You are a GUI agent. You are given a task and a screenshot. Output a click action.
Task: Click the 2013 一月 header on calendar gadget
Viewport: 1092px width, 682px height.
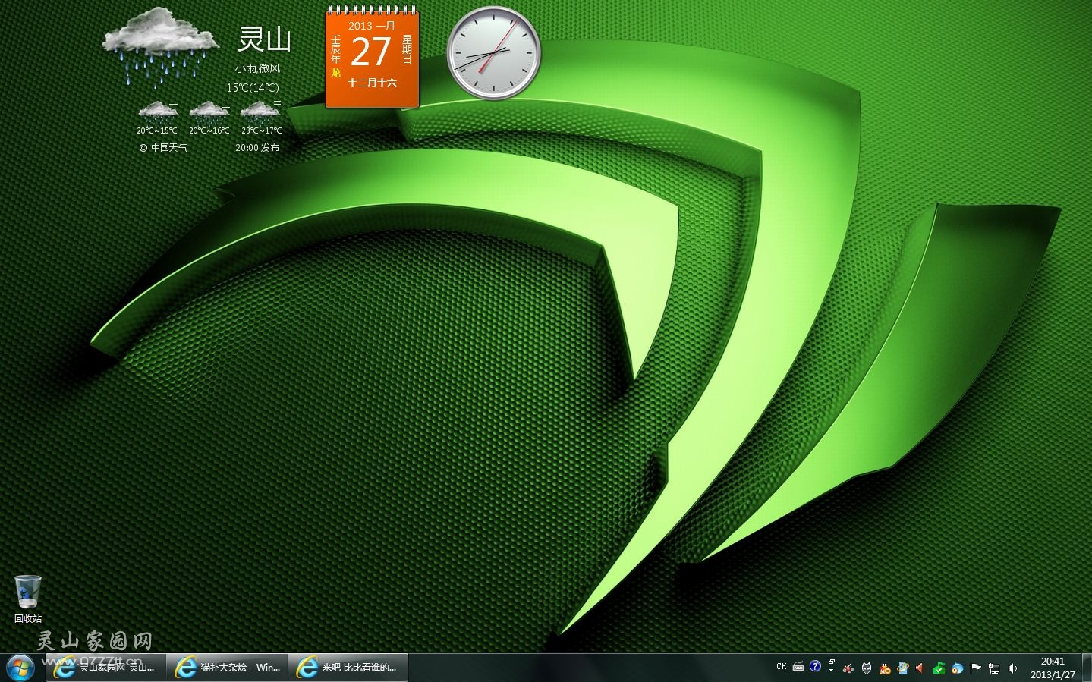(372, 26)
